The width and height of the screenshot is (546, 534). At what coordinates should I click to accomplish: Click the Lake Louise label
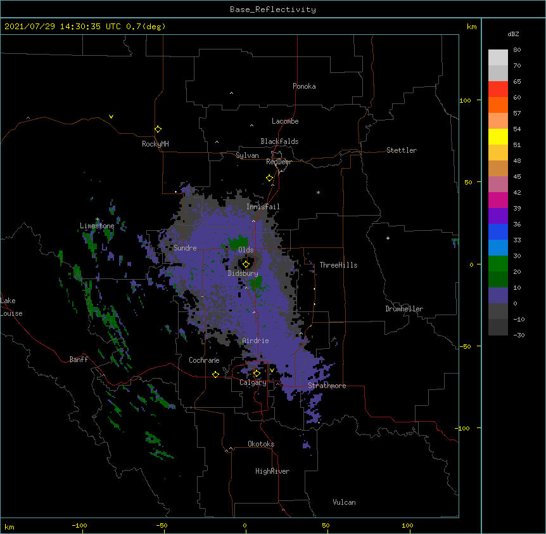click(x=11, y=307)
